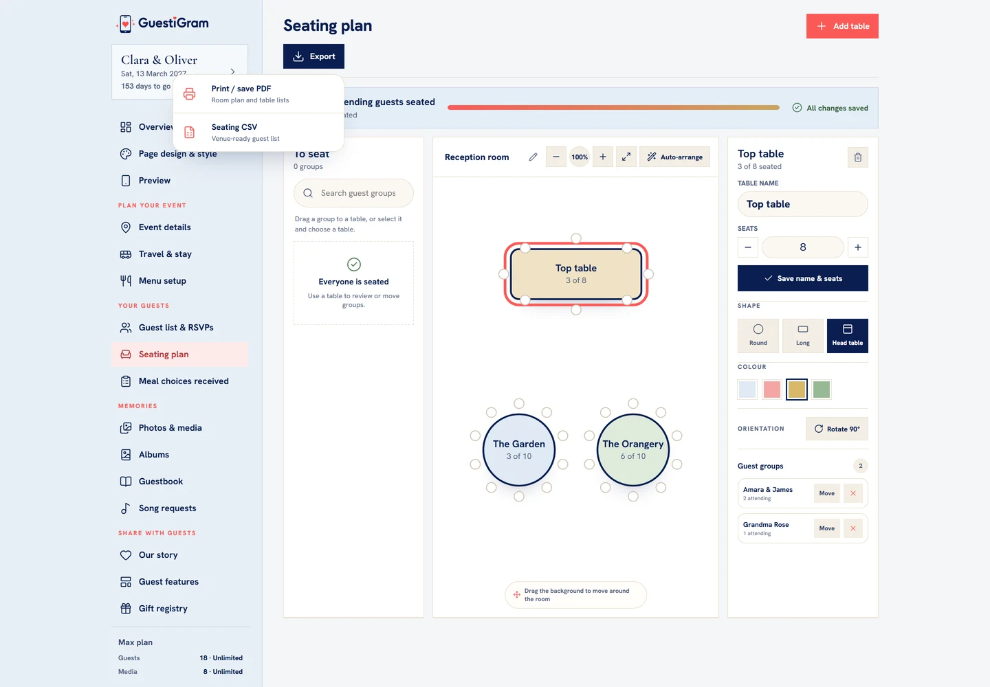The image size is (990, 687).
Task: Zoom out the room with minus icon
Action: [556, 157]
